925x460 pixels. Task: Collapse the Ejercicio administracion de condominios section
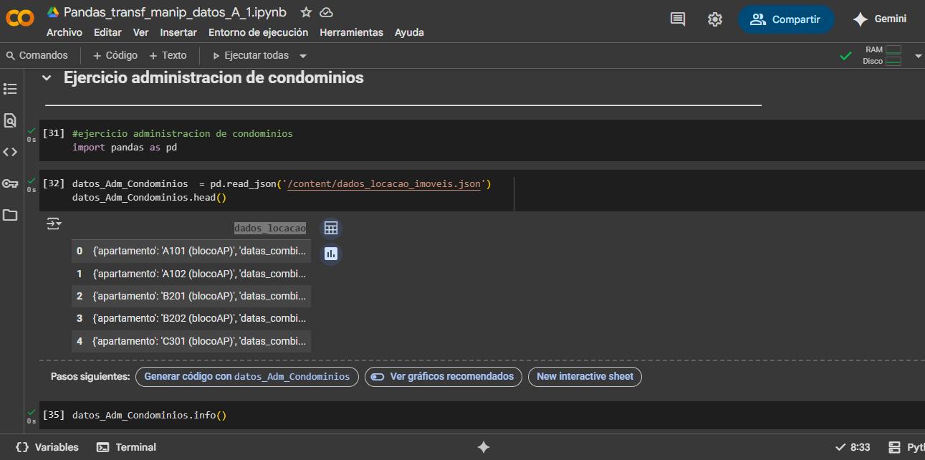coord(47,77)
